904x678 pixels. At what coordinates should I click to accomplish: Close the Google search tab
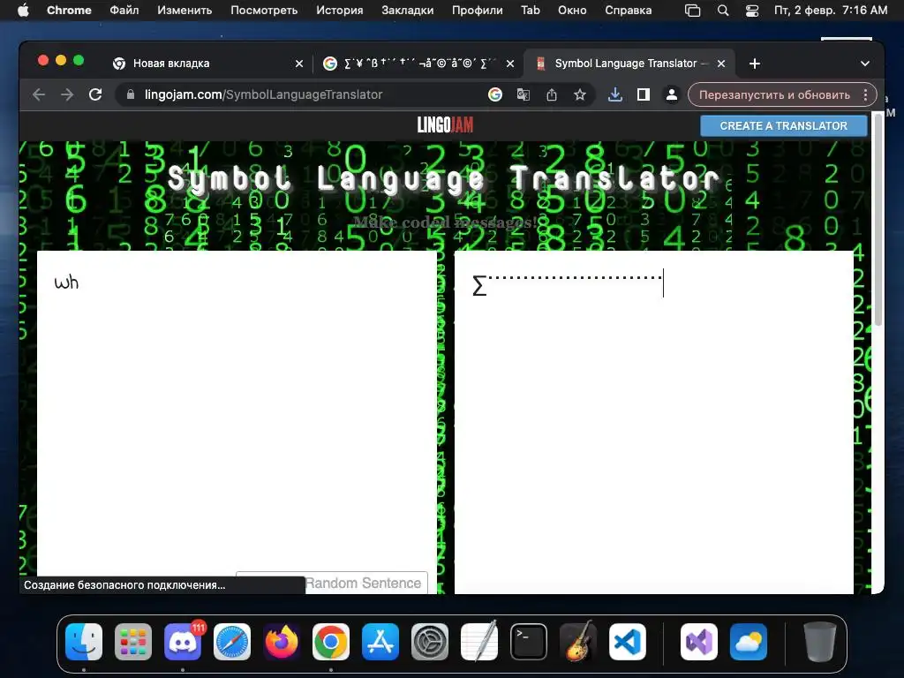510,64
